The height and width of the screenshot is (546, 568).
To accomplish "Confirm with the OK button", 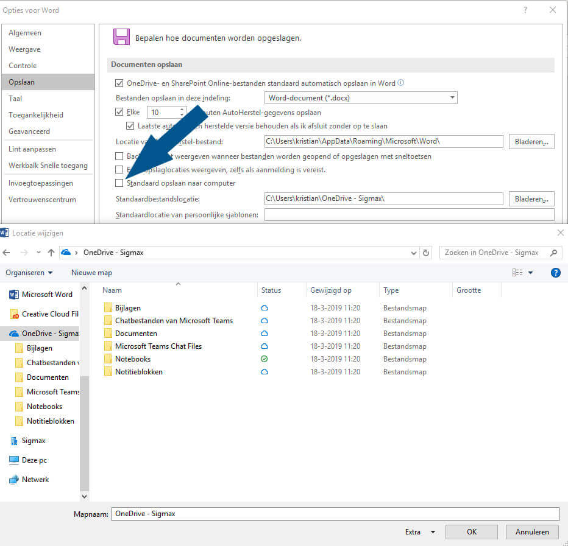I will [x=472, y=532].
